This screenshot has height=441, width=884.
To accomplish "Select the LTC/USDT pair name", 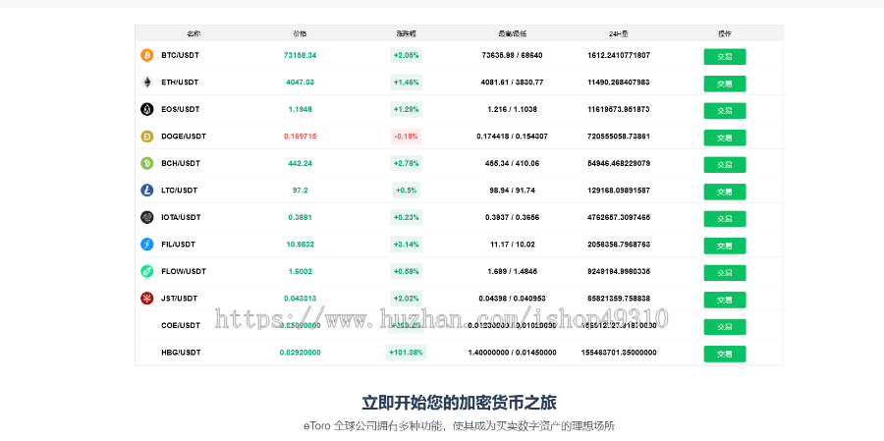I will (x=180, y=191).
